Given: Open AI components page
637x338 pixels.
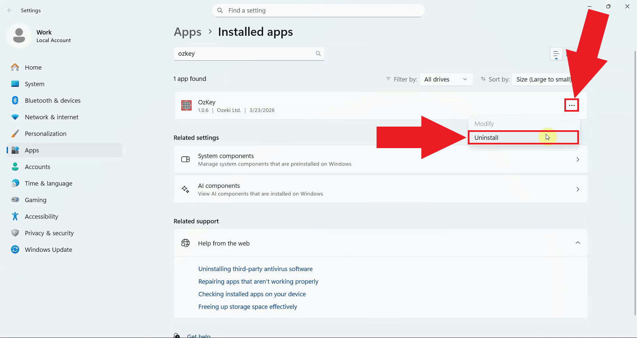Looking at the screenshot, I should coord(381,189).
